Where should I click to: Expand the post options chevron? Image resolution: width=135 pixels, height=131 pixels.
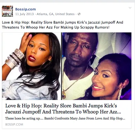pyautogui.click(x=130, y=8)
